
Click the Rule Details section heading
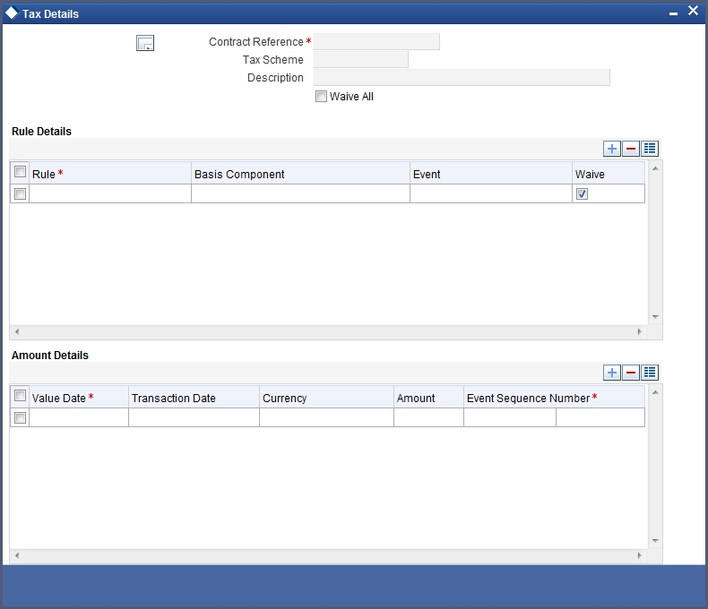click(41, 132)
